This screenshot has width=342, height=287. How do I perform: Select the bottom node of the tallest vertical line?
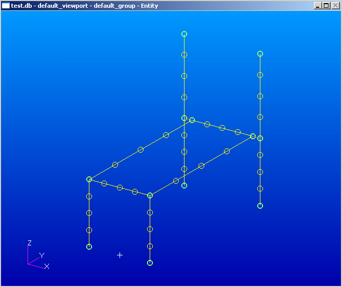(x=185, y=185)
